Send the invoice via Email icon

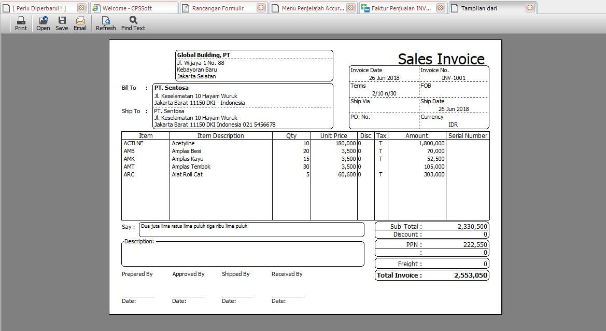[80, 23]
